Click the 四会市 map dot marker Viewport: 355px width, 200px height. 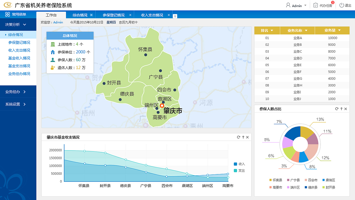[175, 90]
